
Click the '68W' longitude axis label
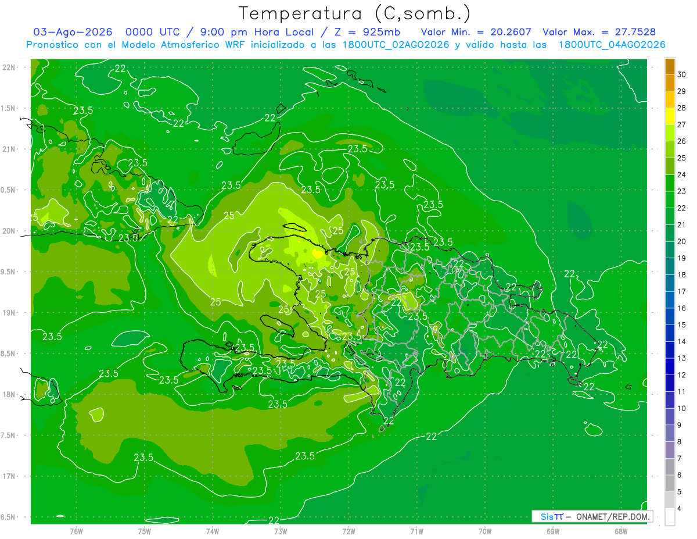621,531
